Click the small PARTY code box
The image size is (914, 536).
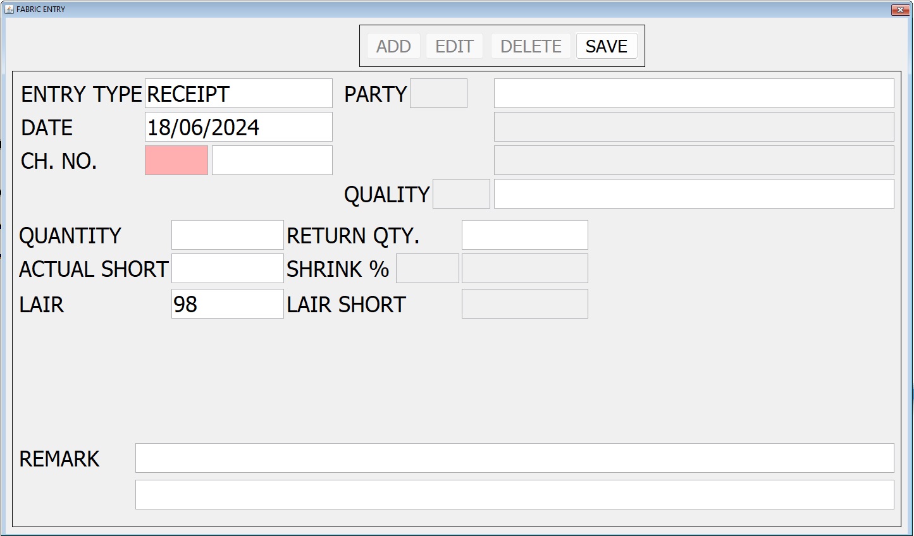[438, 94]
